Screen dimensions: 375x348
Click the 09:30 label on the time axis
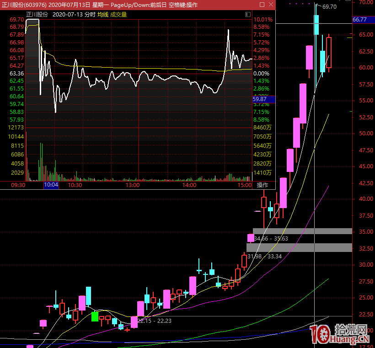[x=18, y=185]
